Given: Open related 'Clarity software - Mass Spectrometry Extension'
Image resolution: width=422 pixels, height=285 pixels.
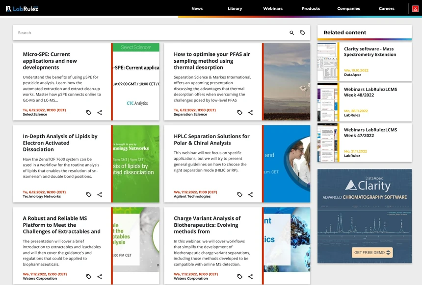Looking at the screenshot, I should pyautogui.click(x=370, y=51).
